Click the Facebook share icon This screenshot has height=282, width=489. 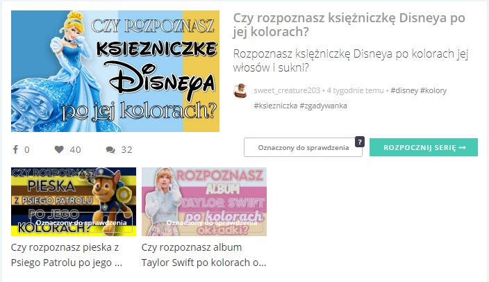coord(15,149)
